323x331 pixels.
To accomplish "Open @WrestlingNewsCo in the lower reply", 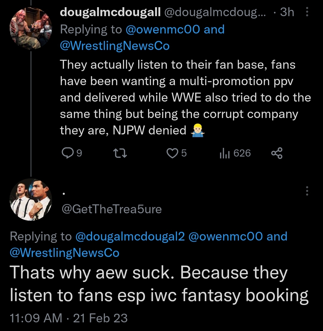I will pos(65,253).
